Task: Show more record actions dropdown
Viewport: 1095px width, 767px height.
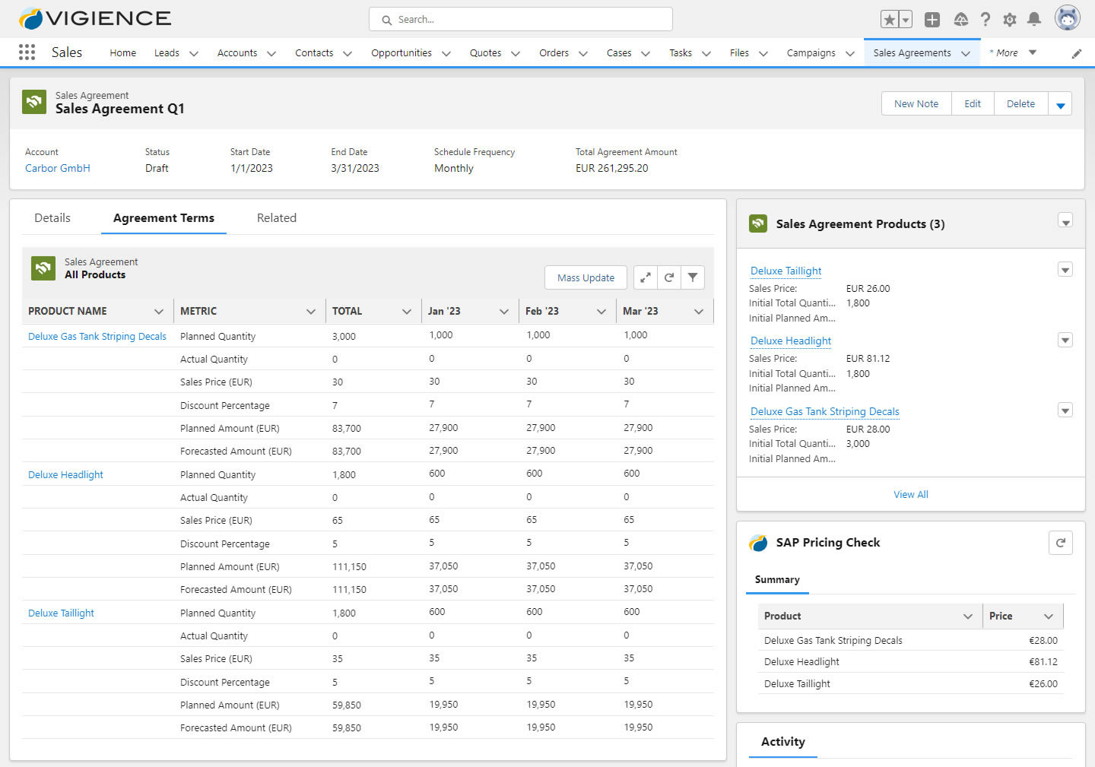Action: coord(1060,103)
